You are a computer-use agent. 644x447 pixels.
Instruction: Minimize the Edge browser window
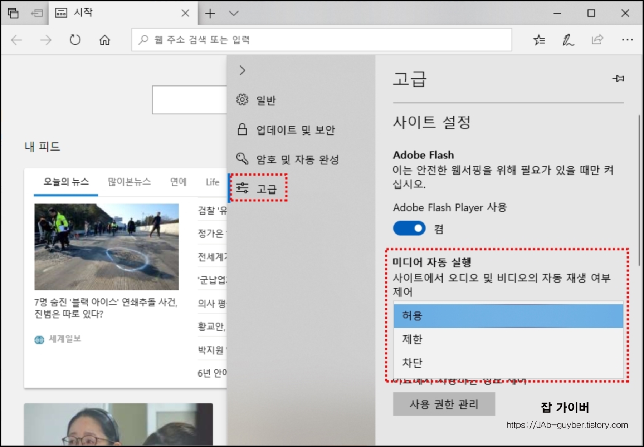click(x=557, y=13)
